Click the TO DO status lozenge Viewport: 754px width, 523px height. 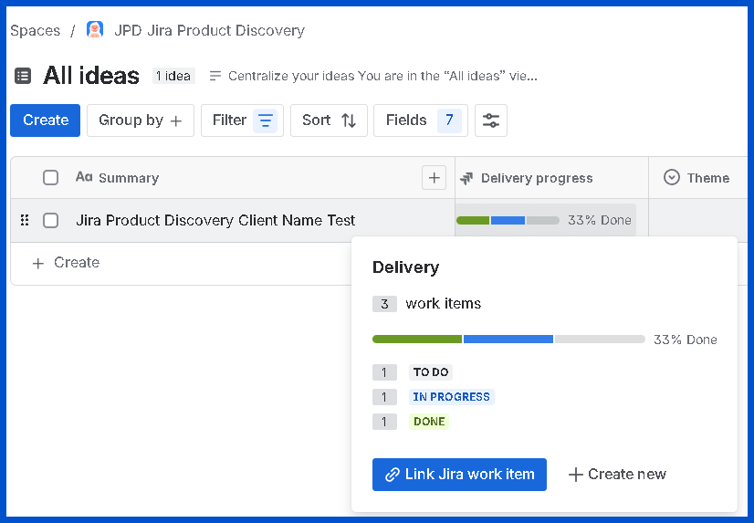pyautogui.click(x=431, y=372)
